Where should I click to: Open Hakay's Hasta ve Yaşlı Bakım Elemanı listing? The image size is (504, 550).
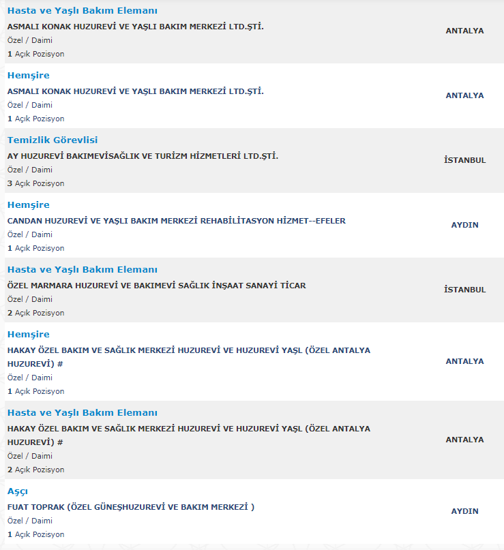[82, 413]
